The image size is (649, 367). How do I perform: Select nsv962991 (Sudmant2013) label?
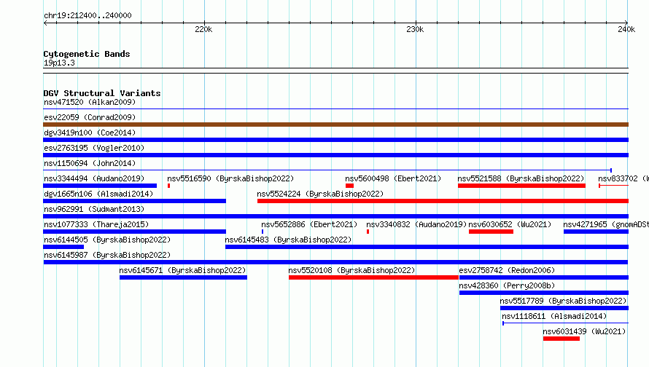pyautogui.click(x=94, y=209)
